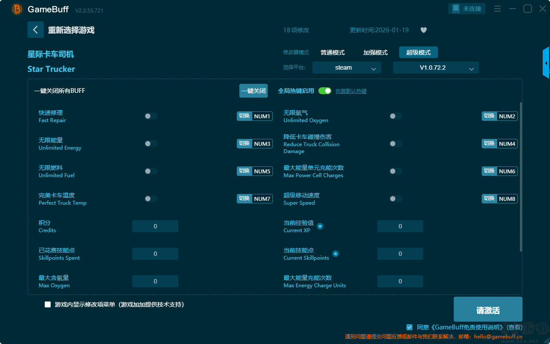This screenshot has width=550, height=344.
Task: Enable Unlimited Energy switch
Action: pos(151,144)
